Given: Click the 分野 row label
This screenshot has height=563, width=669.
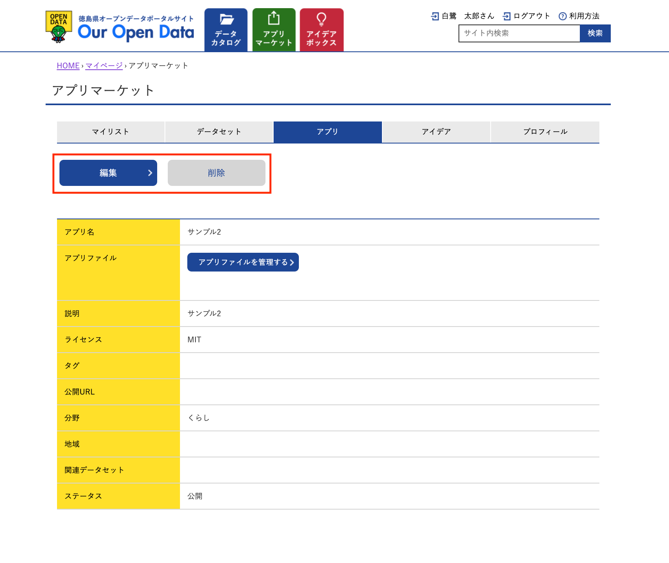Looking at the screenshot, I should tap(72, 418).
